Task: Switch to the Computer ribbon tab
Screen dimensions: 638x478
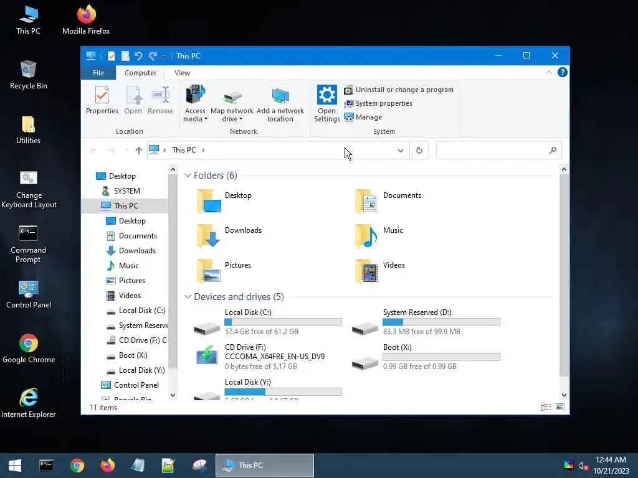Action: [140, 73]
